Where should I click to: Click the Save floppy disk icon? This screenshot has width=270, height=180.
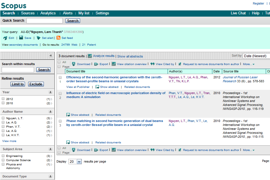pos(21,37)
